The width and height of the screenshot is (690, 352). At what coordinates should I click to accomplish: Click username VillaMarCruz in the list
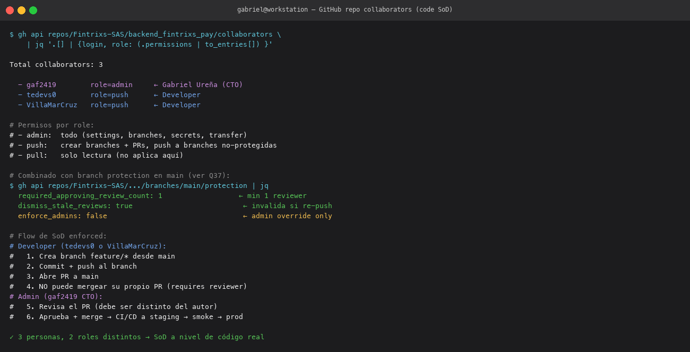point(52,105)
